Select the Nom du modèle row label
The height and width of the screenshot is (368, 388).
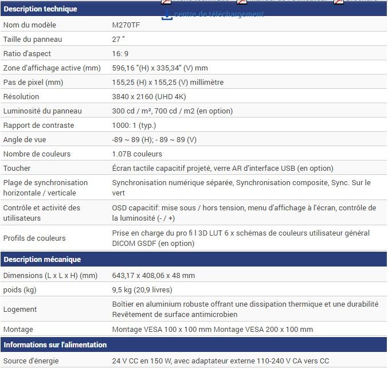tap(30, 25)
